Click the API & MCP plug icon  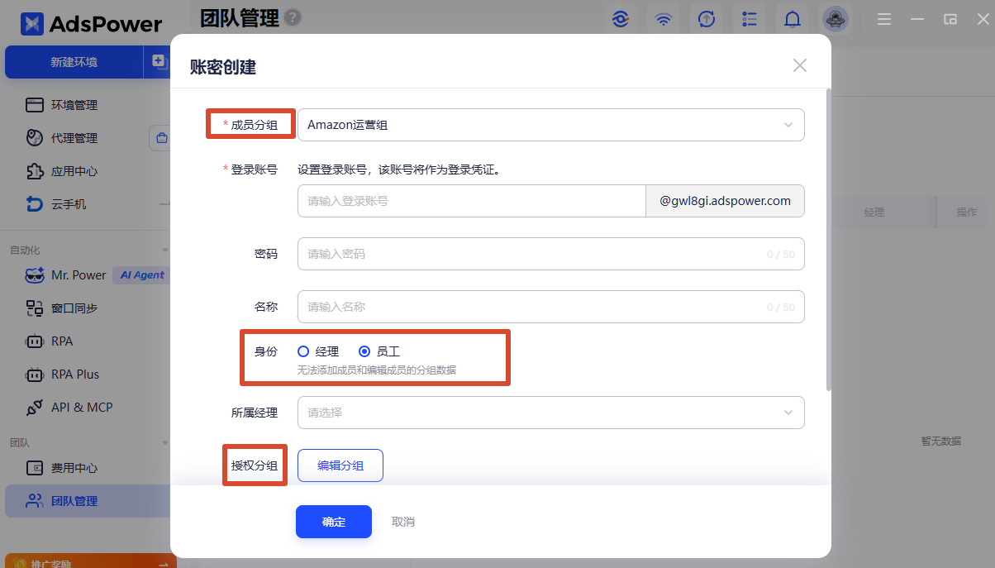pyautogui.click(x=34, y=408)
